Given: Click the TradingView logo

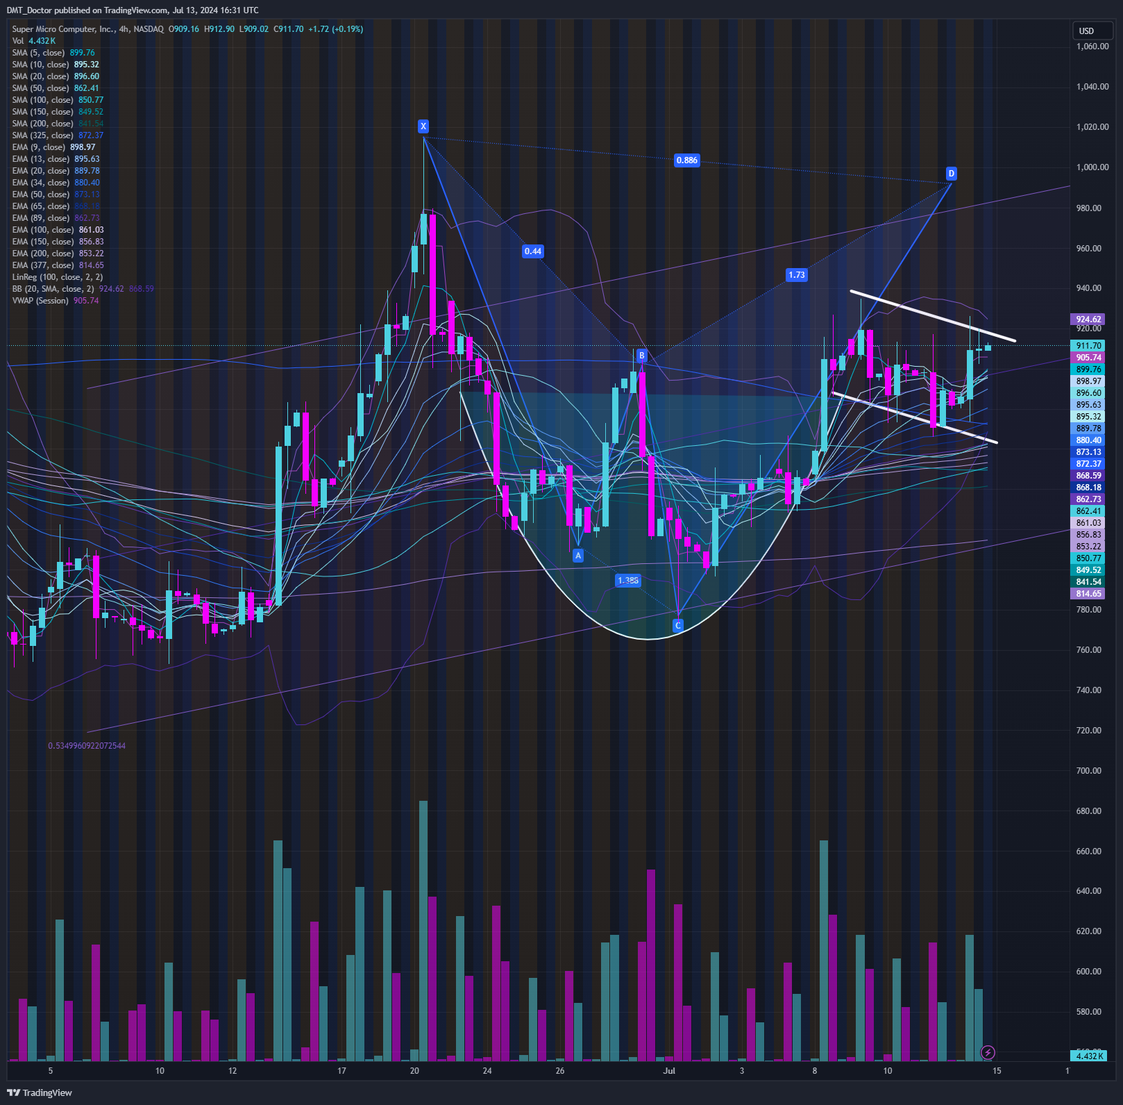Looking at the screenshot, I should click(40, 1092).
